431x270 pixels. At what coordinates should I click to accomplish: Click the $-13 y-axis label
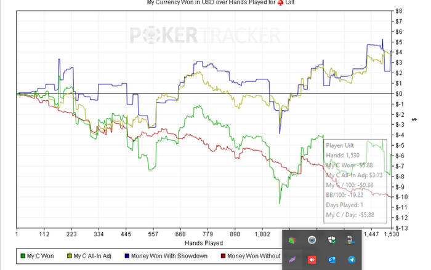coord(401,228)
